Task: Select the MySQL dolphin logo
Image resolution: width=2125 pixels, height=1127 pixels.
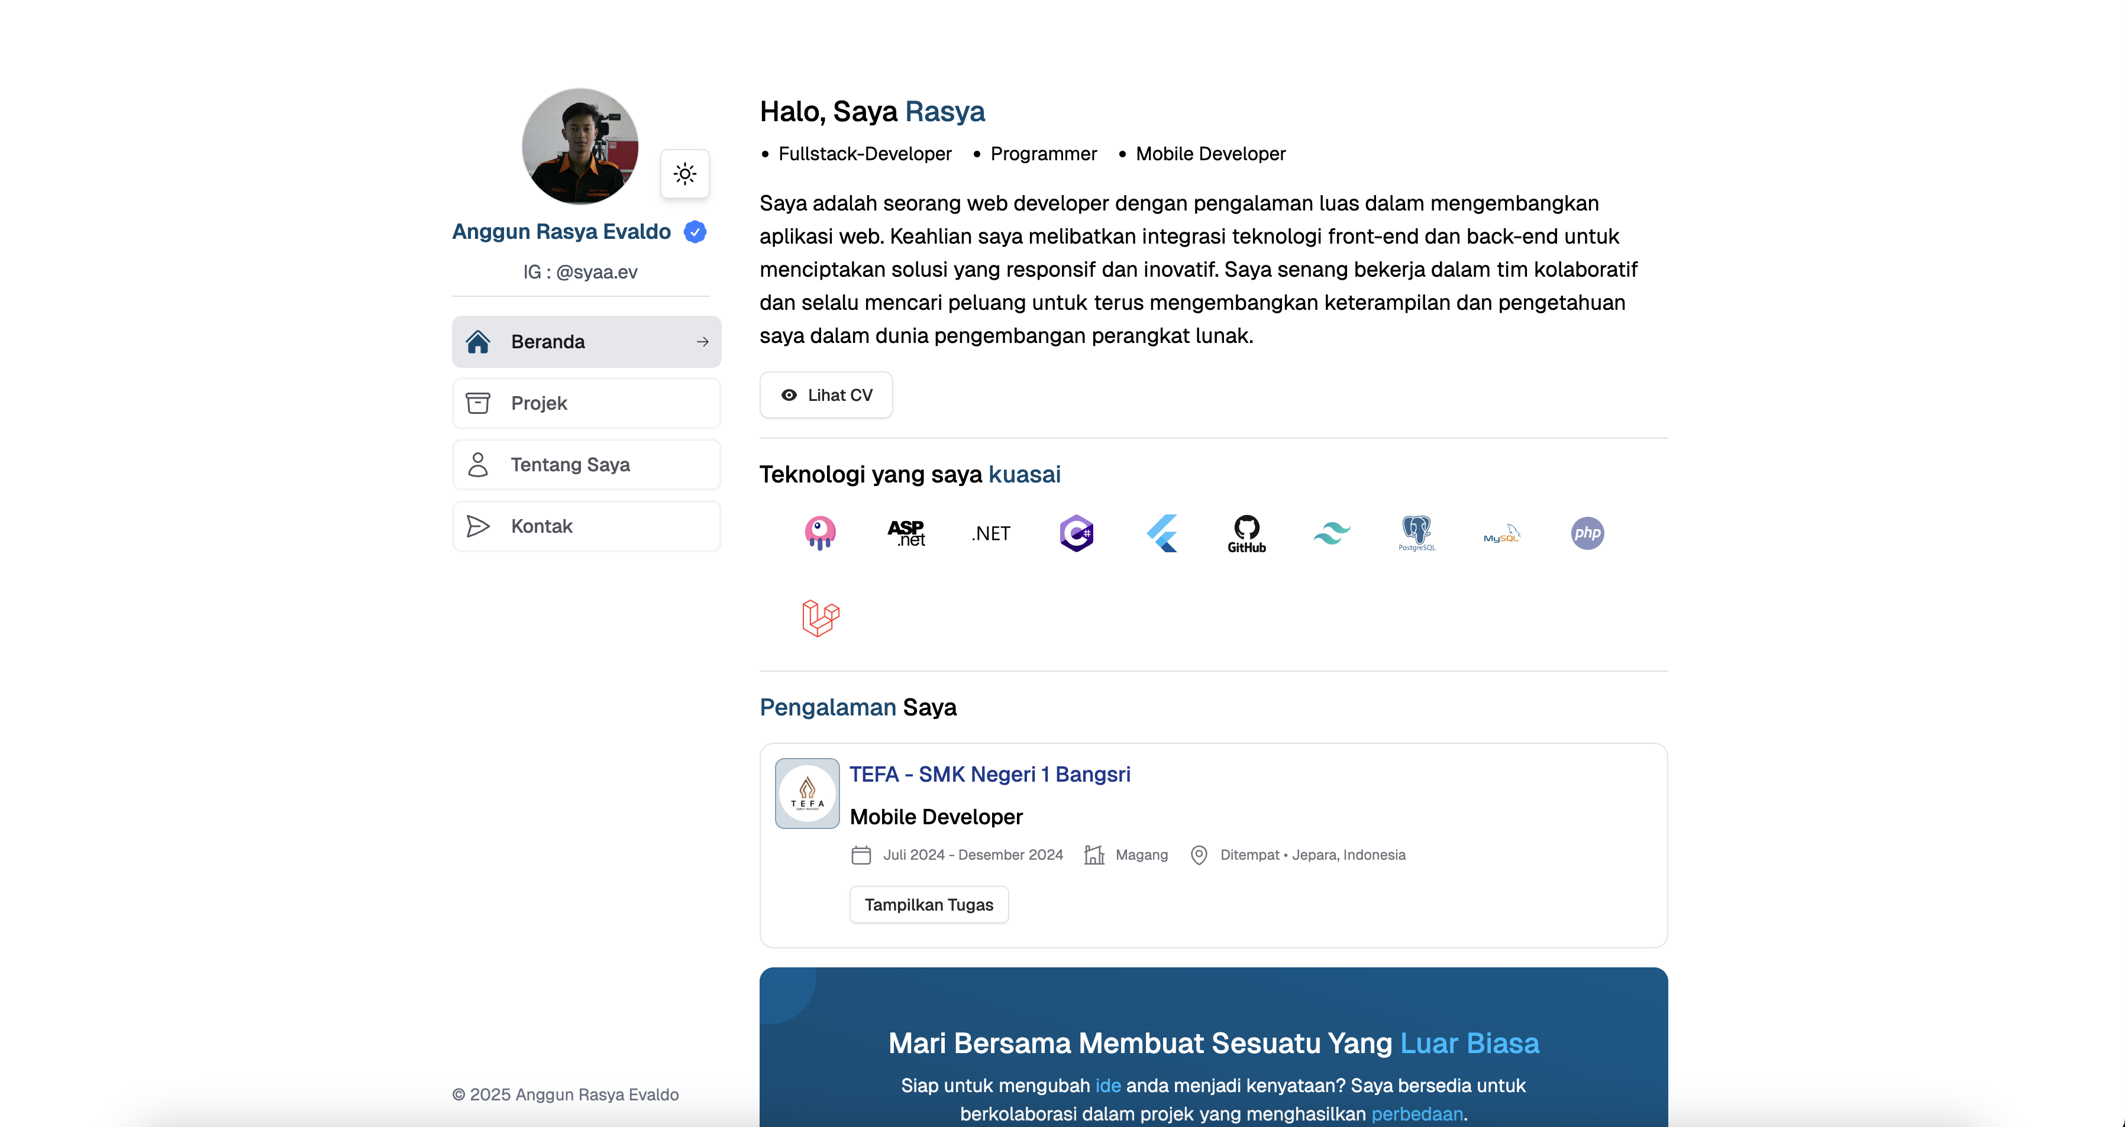Action: click(x=1501, y=533)
